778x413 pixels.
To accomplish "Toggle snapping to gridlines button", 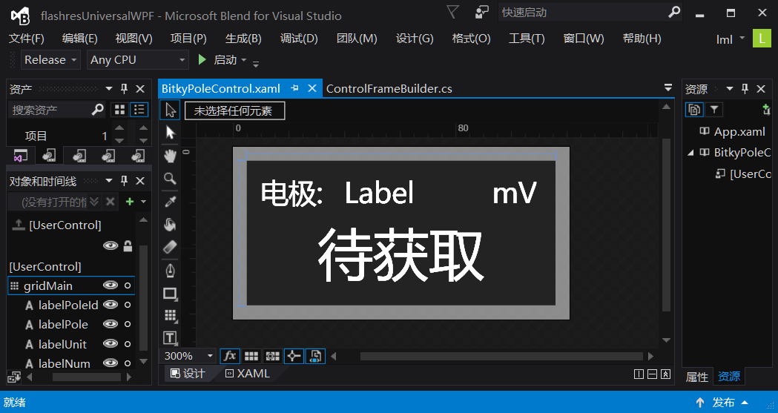I will [x=272, y=356].
